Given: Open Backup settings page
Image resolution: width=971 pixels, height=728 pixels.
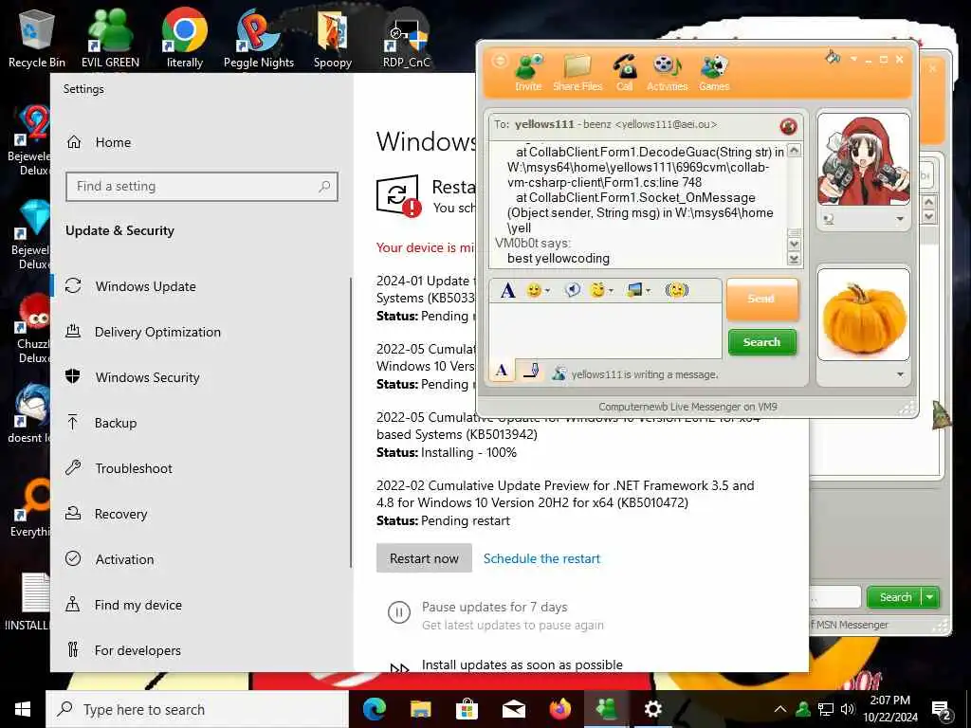Looking at the screenshot, I should click(202, 423).
